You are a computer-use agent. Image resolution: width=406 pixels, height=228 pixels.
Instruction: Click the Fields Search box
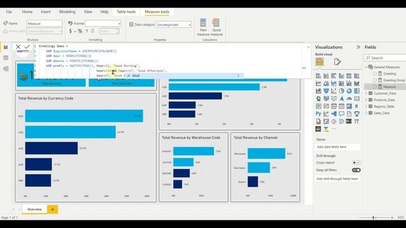point(386,58)
